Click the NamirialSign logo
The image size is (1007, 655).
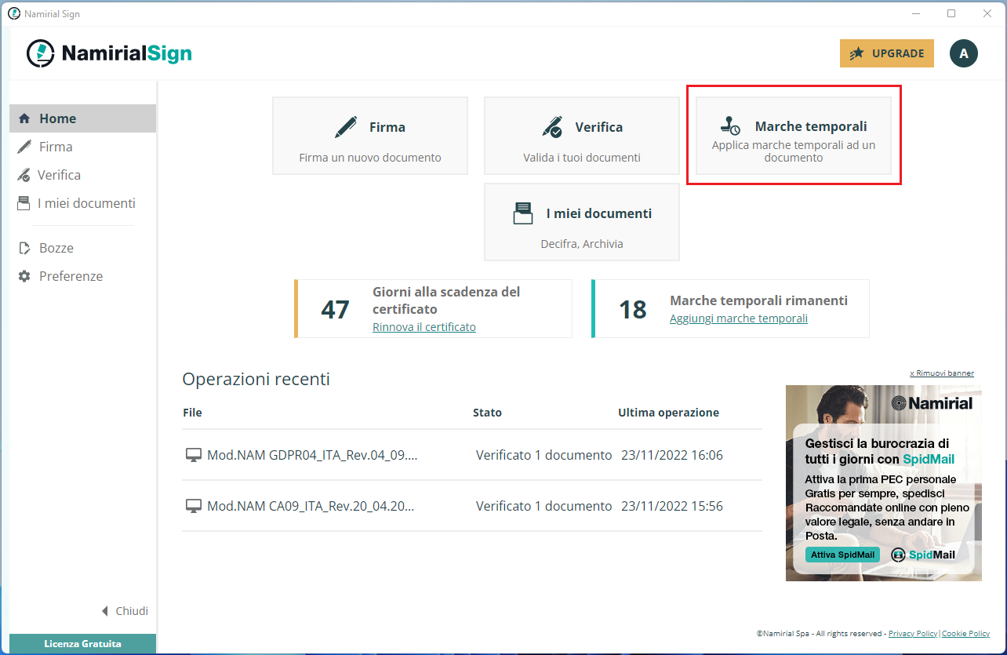tap(109, 53)
